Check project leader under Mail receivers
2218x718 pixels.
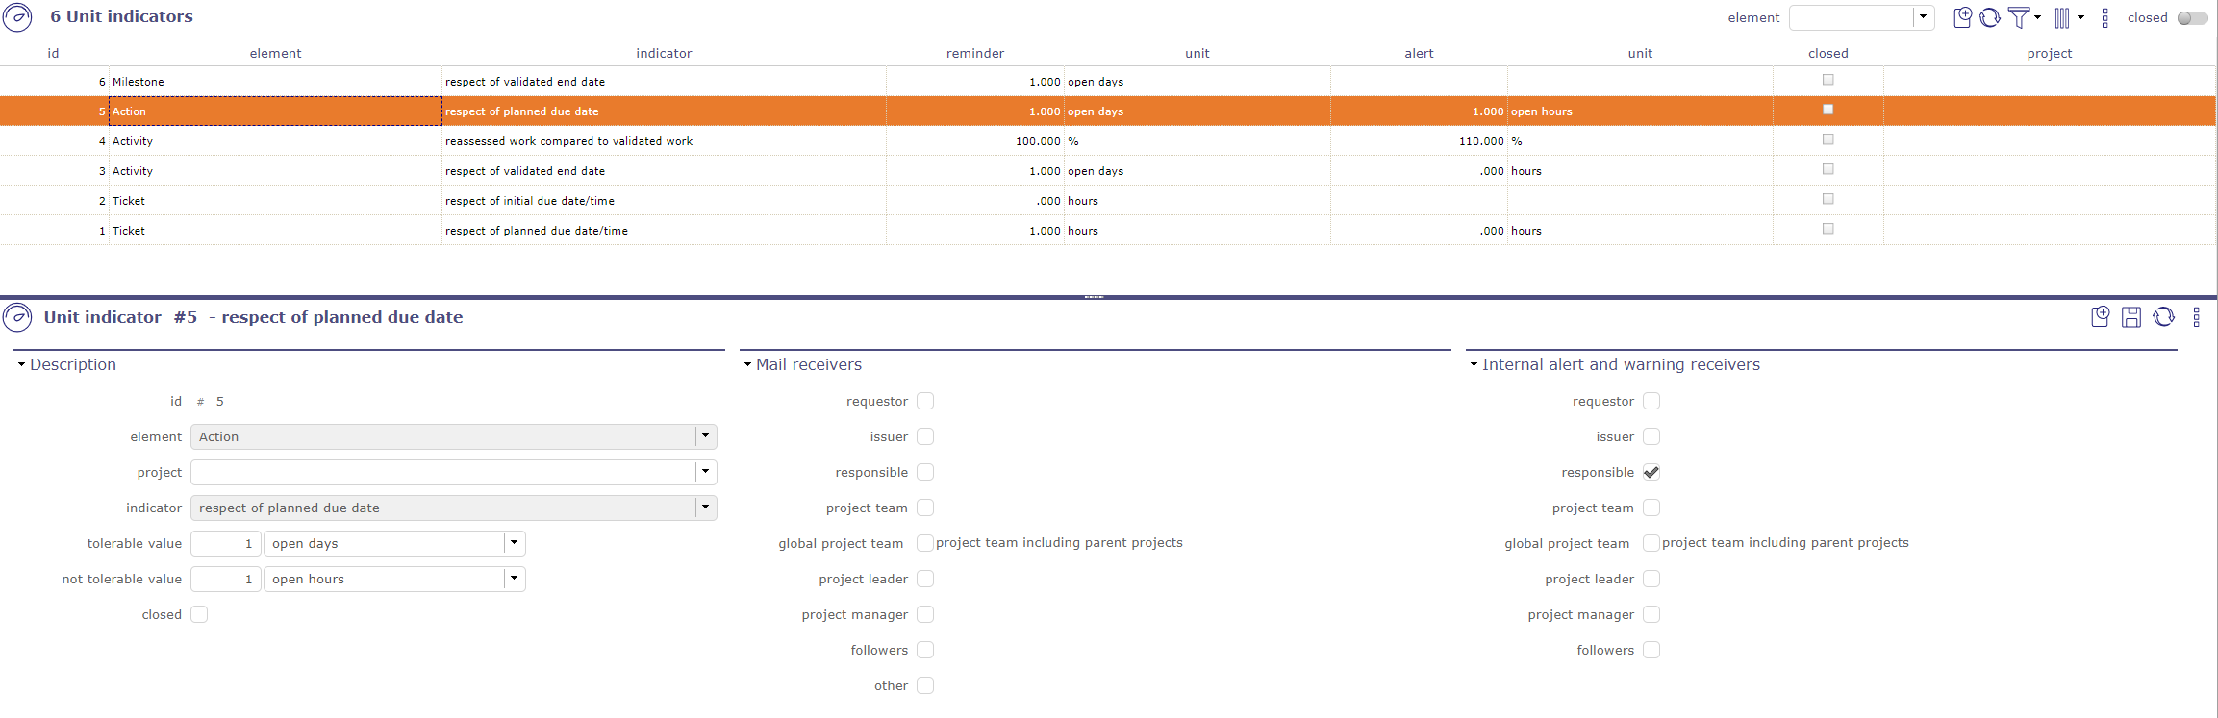[925, 579]
